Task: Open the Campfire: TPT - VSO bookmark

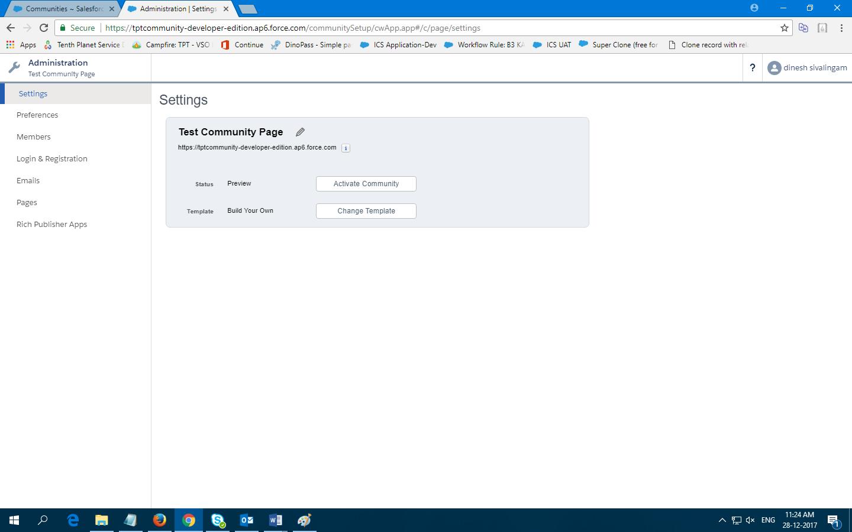Action: [171, 45]
